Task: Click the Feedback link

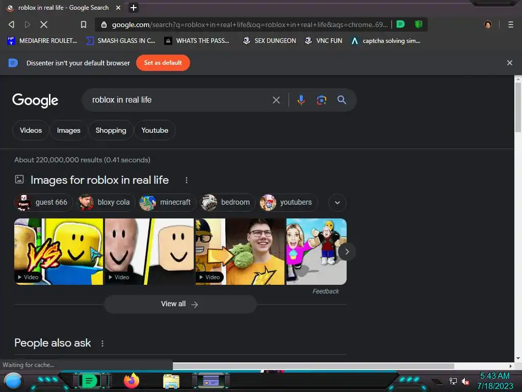Action: pos(325,291)
